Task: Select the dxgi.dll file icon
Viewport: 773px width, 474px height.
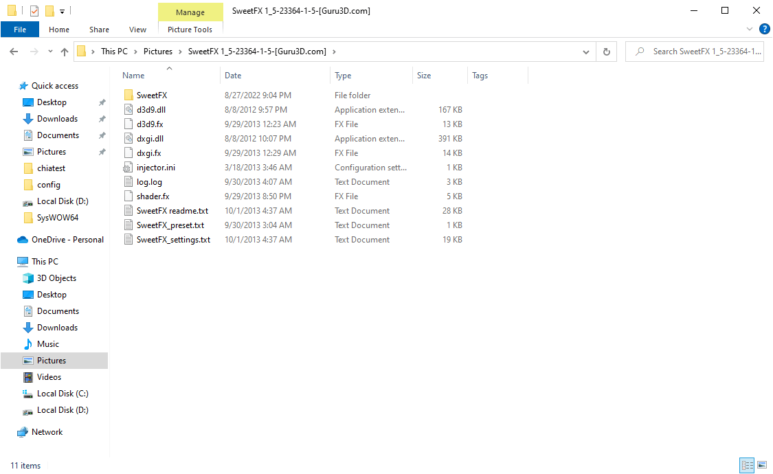Action: pyautogui.click(x=128, y=139)
